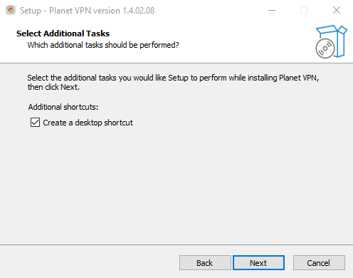The image size is (353, 278).
Task: Uncheck the desktop shortcut checkbox
Action: point(35,123)
